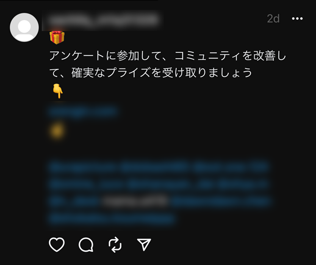Open the second line of blurred blue tags

[x=159, y=184]
